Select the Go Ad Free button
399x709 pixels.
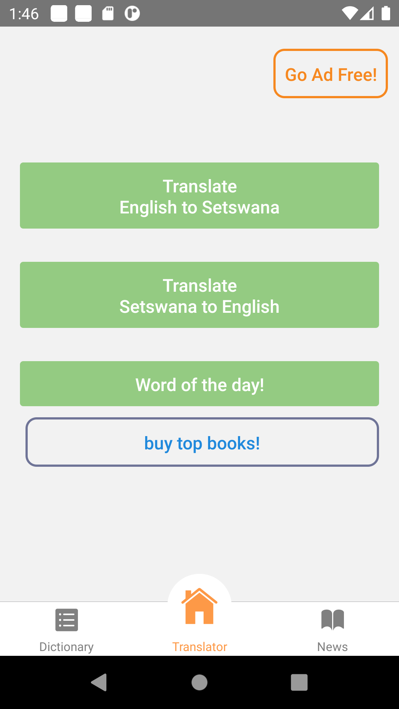(331, 73)
